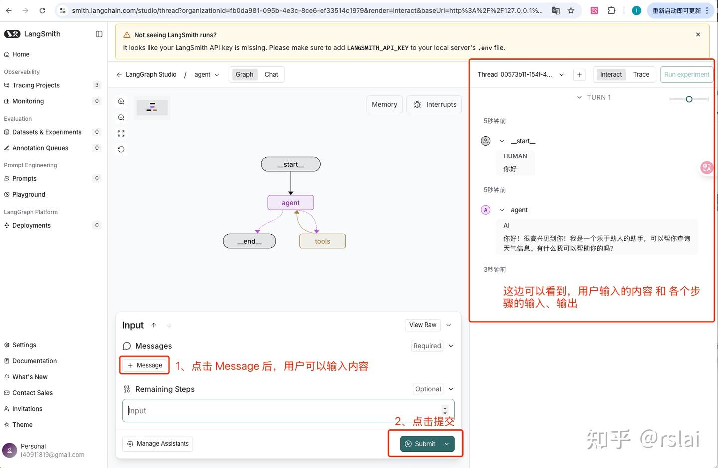The image size is (718, 468).
Task: Select the agent node in graph
Action: (x=291, y=203)
